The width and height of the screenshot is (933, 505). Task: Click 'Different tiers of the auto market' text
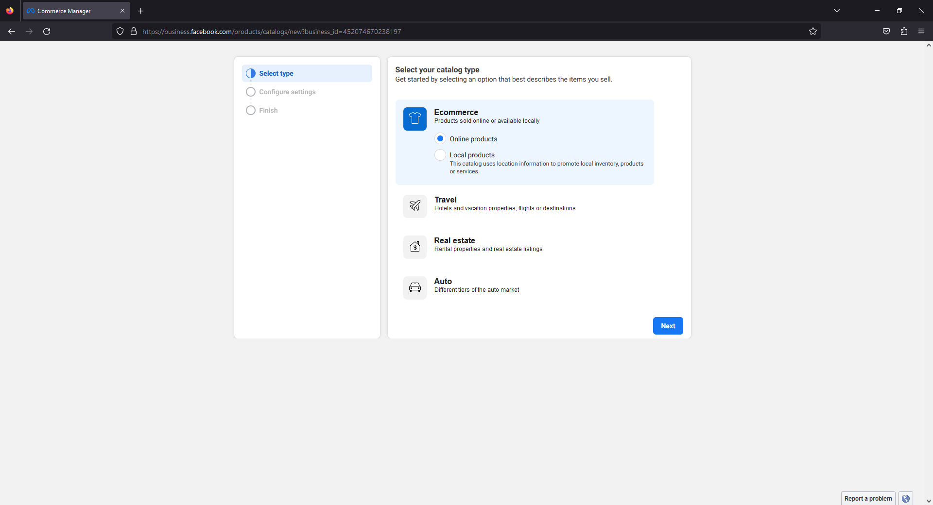(477, 290)
